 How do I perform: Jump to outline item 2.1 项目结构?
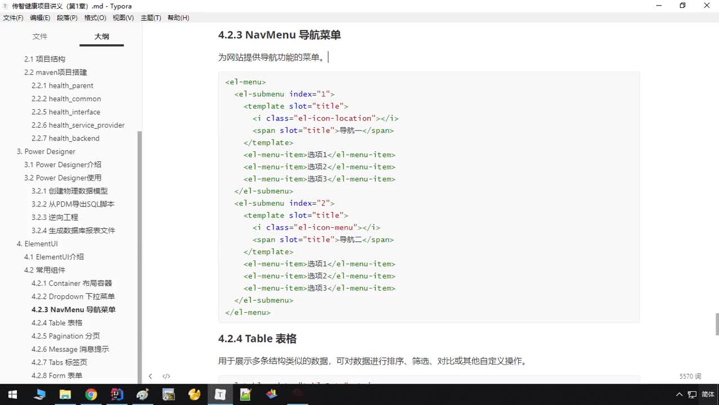(45, 59)
